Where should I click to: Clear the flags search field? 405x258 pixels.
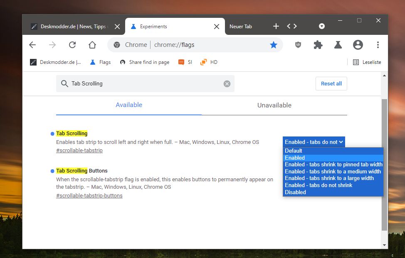click(227, 84)
